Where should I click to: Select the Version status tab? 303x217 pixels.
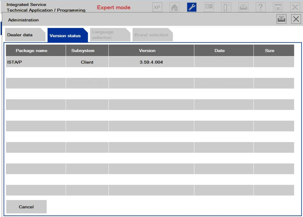tap(68, 35)
